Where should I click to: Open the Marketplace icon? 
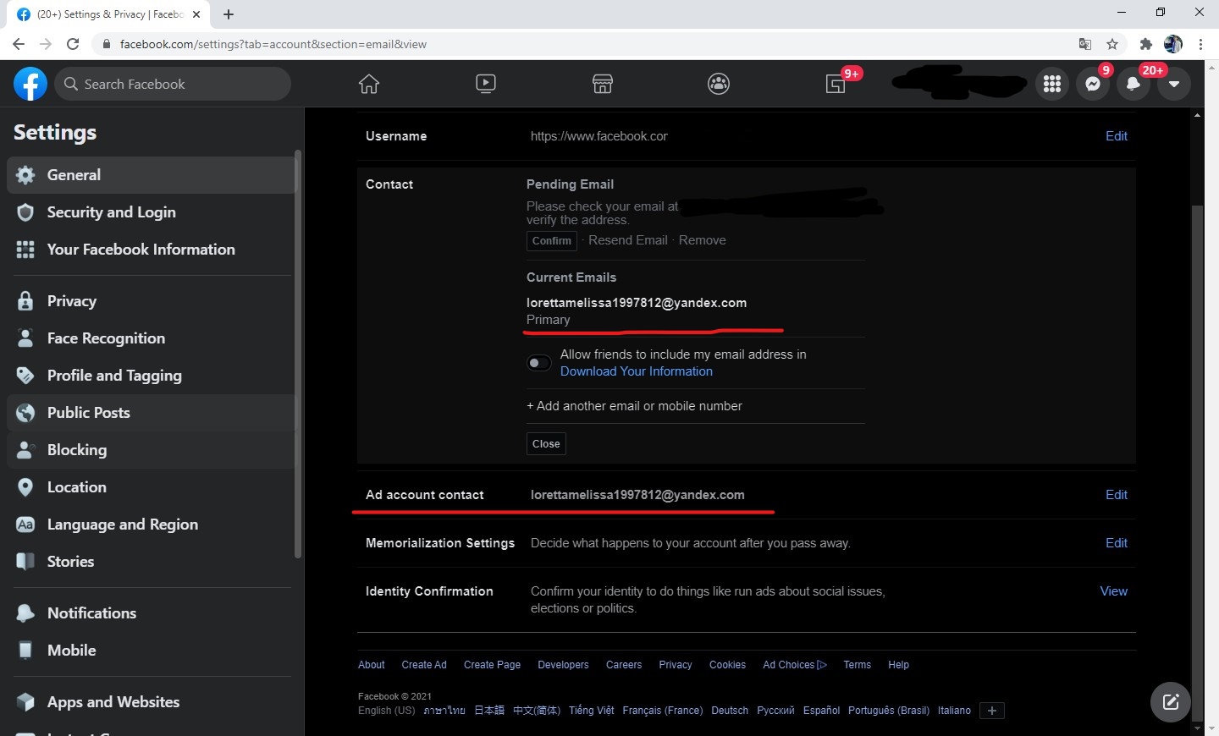click(x=602, y=84)
